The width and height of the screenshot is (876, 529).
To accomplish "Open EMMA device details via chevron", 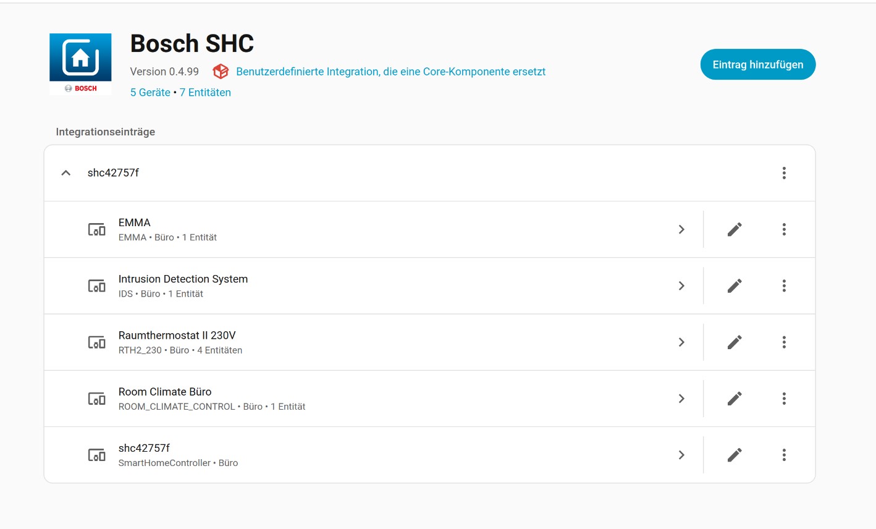I will pyautogui.click(x=681, y=229).
